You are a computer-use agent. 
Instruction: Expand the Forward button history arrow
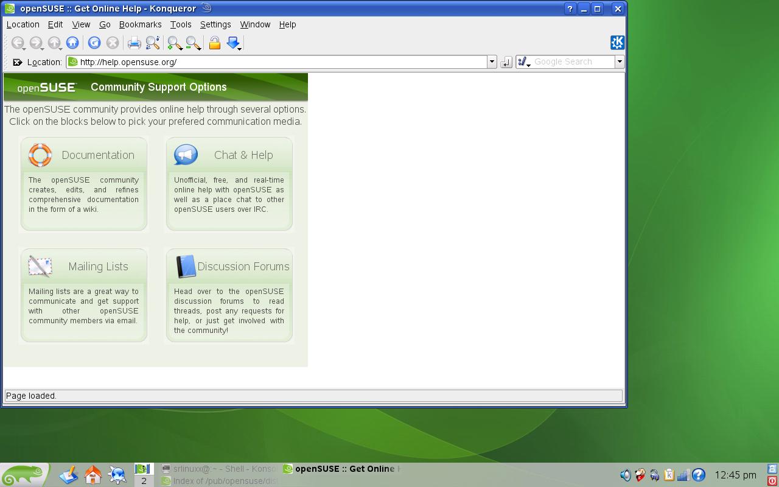coord(43,48)
